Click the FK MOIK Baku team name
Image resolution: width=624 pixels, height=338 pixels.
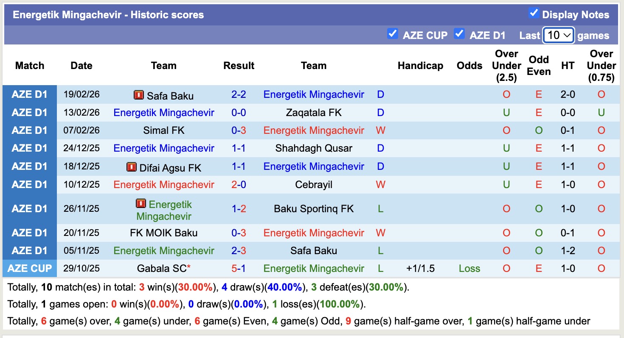(x=164, y=233)
